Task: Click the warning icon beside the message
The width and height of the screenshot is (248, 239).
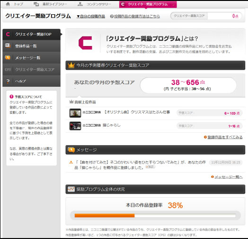Action: 71,162
